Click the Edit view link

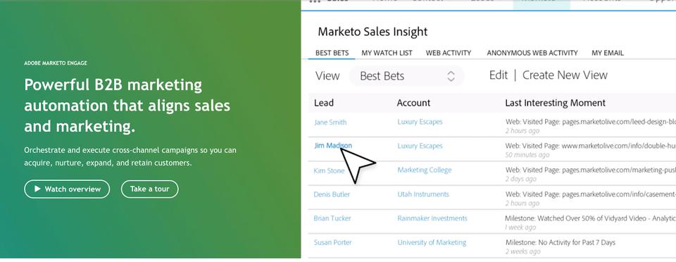pos(499,75)
